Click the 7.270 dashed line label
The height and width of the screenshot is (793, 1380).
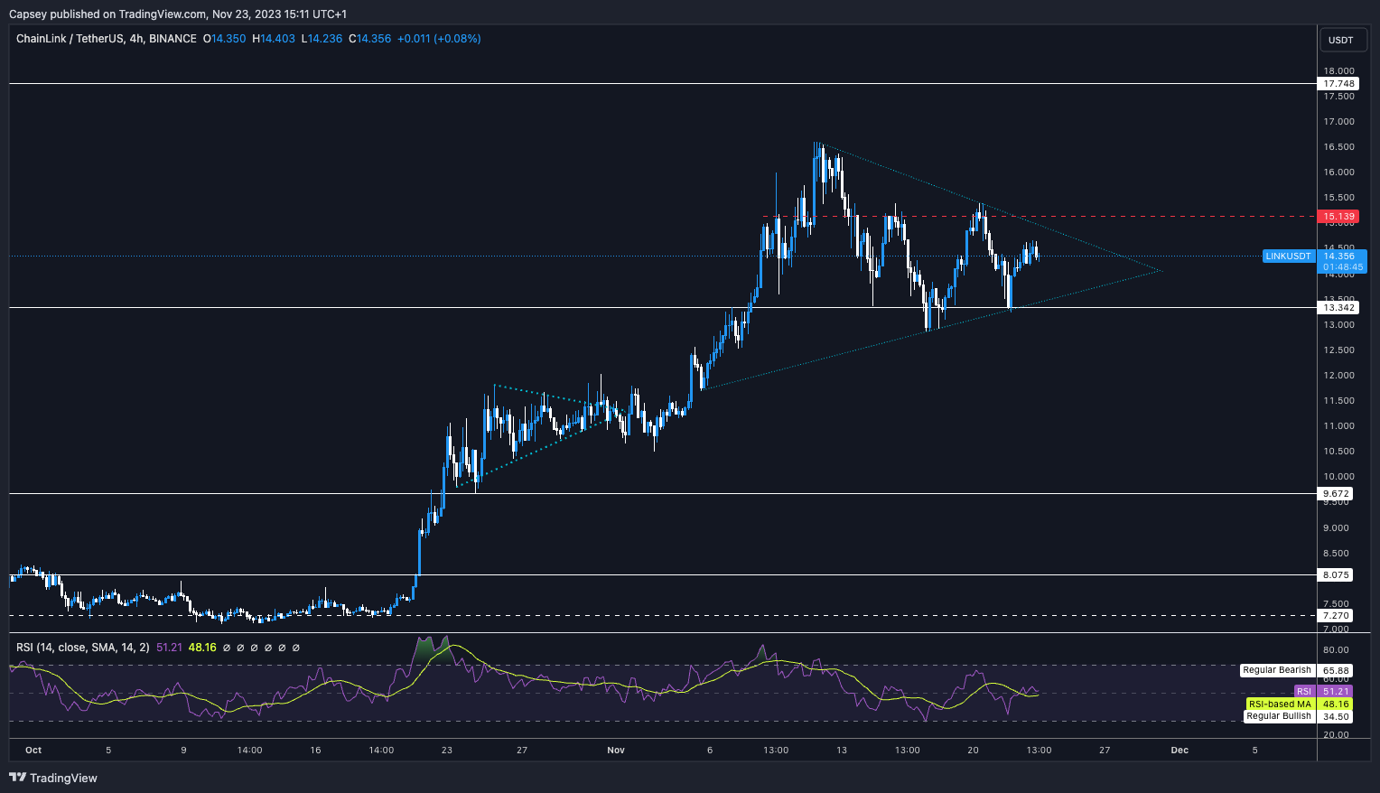pyautogui.click(x=1337, y=616)
